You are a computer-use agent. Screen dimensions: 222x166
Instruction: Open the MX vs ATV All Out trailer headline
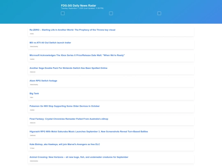[50, 43]
